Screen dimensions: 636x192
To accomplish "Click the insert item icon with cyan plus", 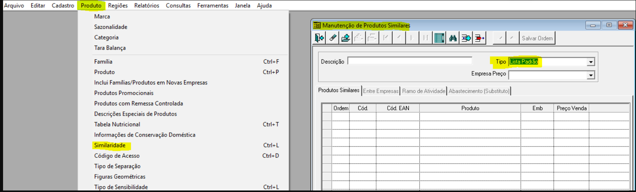I will [466, 38].
